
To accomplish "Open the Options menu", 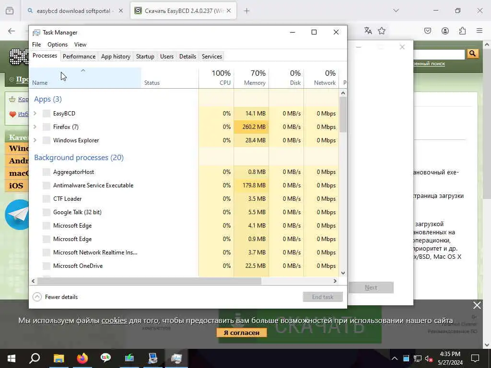I will pos(58,45).
